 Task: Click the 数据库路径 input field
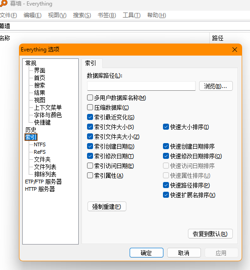(141, 86)
